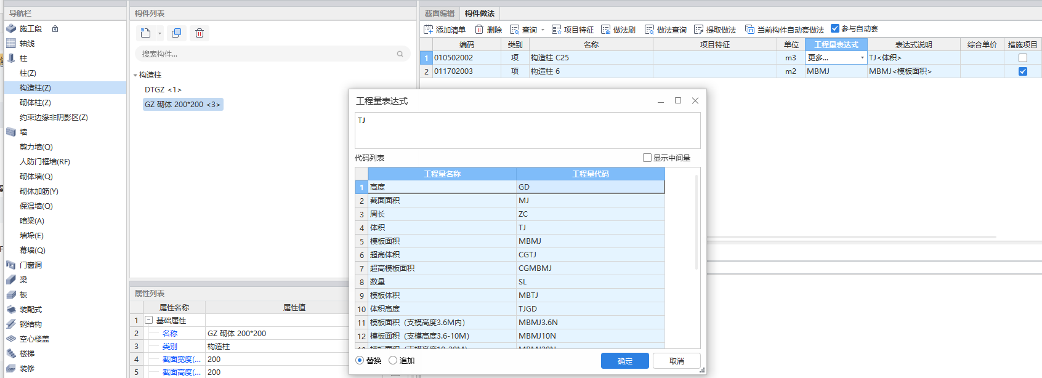Select the 轴线 grid icon

(11, 43)
